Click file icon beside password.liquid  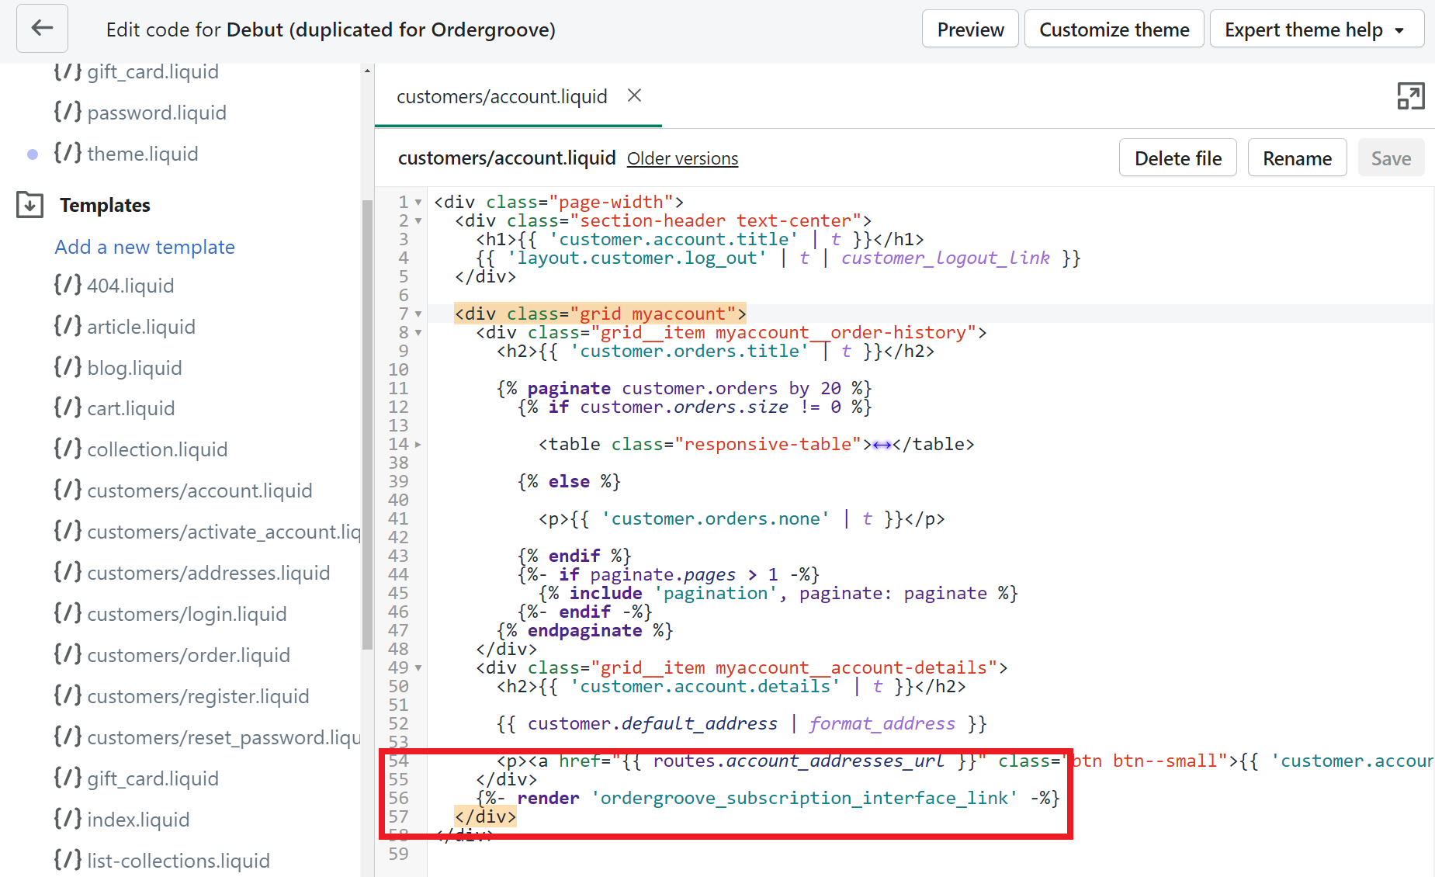68,112
